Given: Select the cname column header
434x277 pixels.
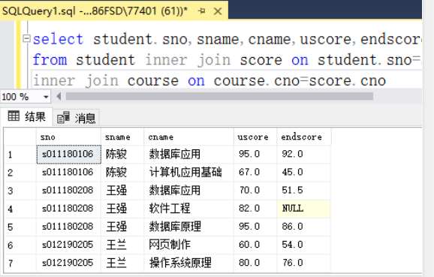Looking at the screenshot, I should [x=188, y=137].
